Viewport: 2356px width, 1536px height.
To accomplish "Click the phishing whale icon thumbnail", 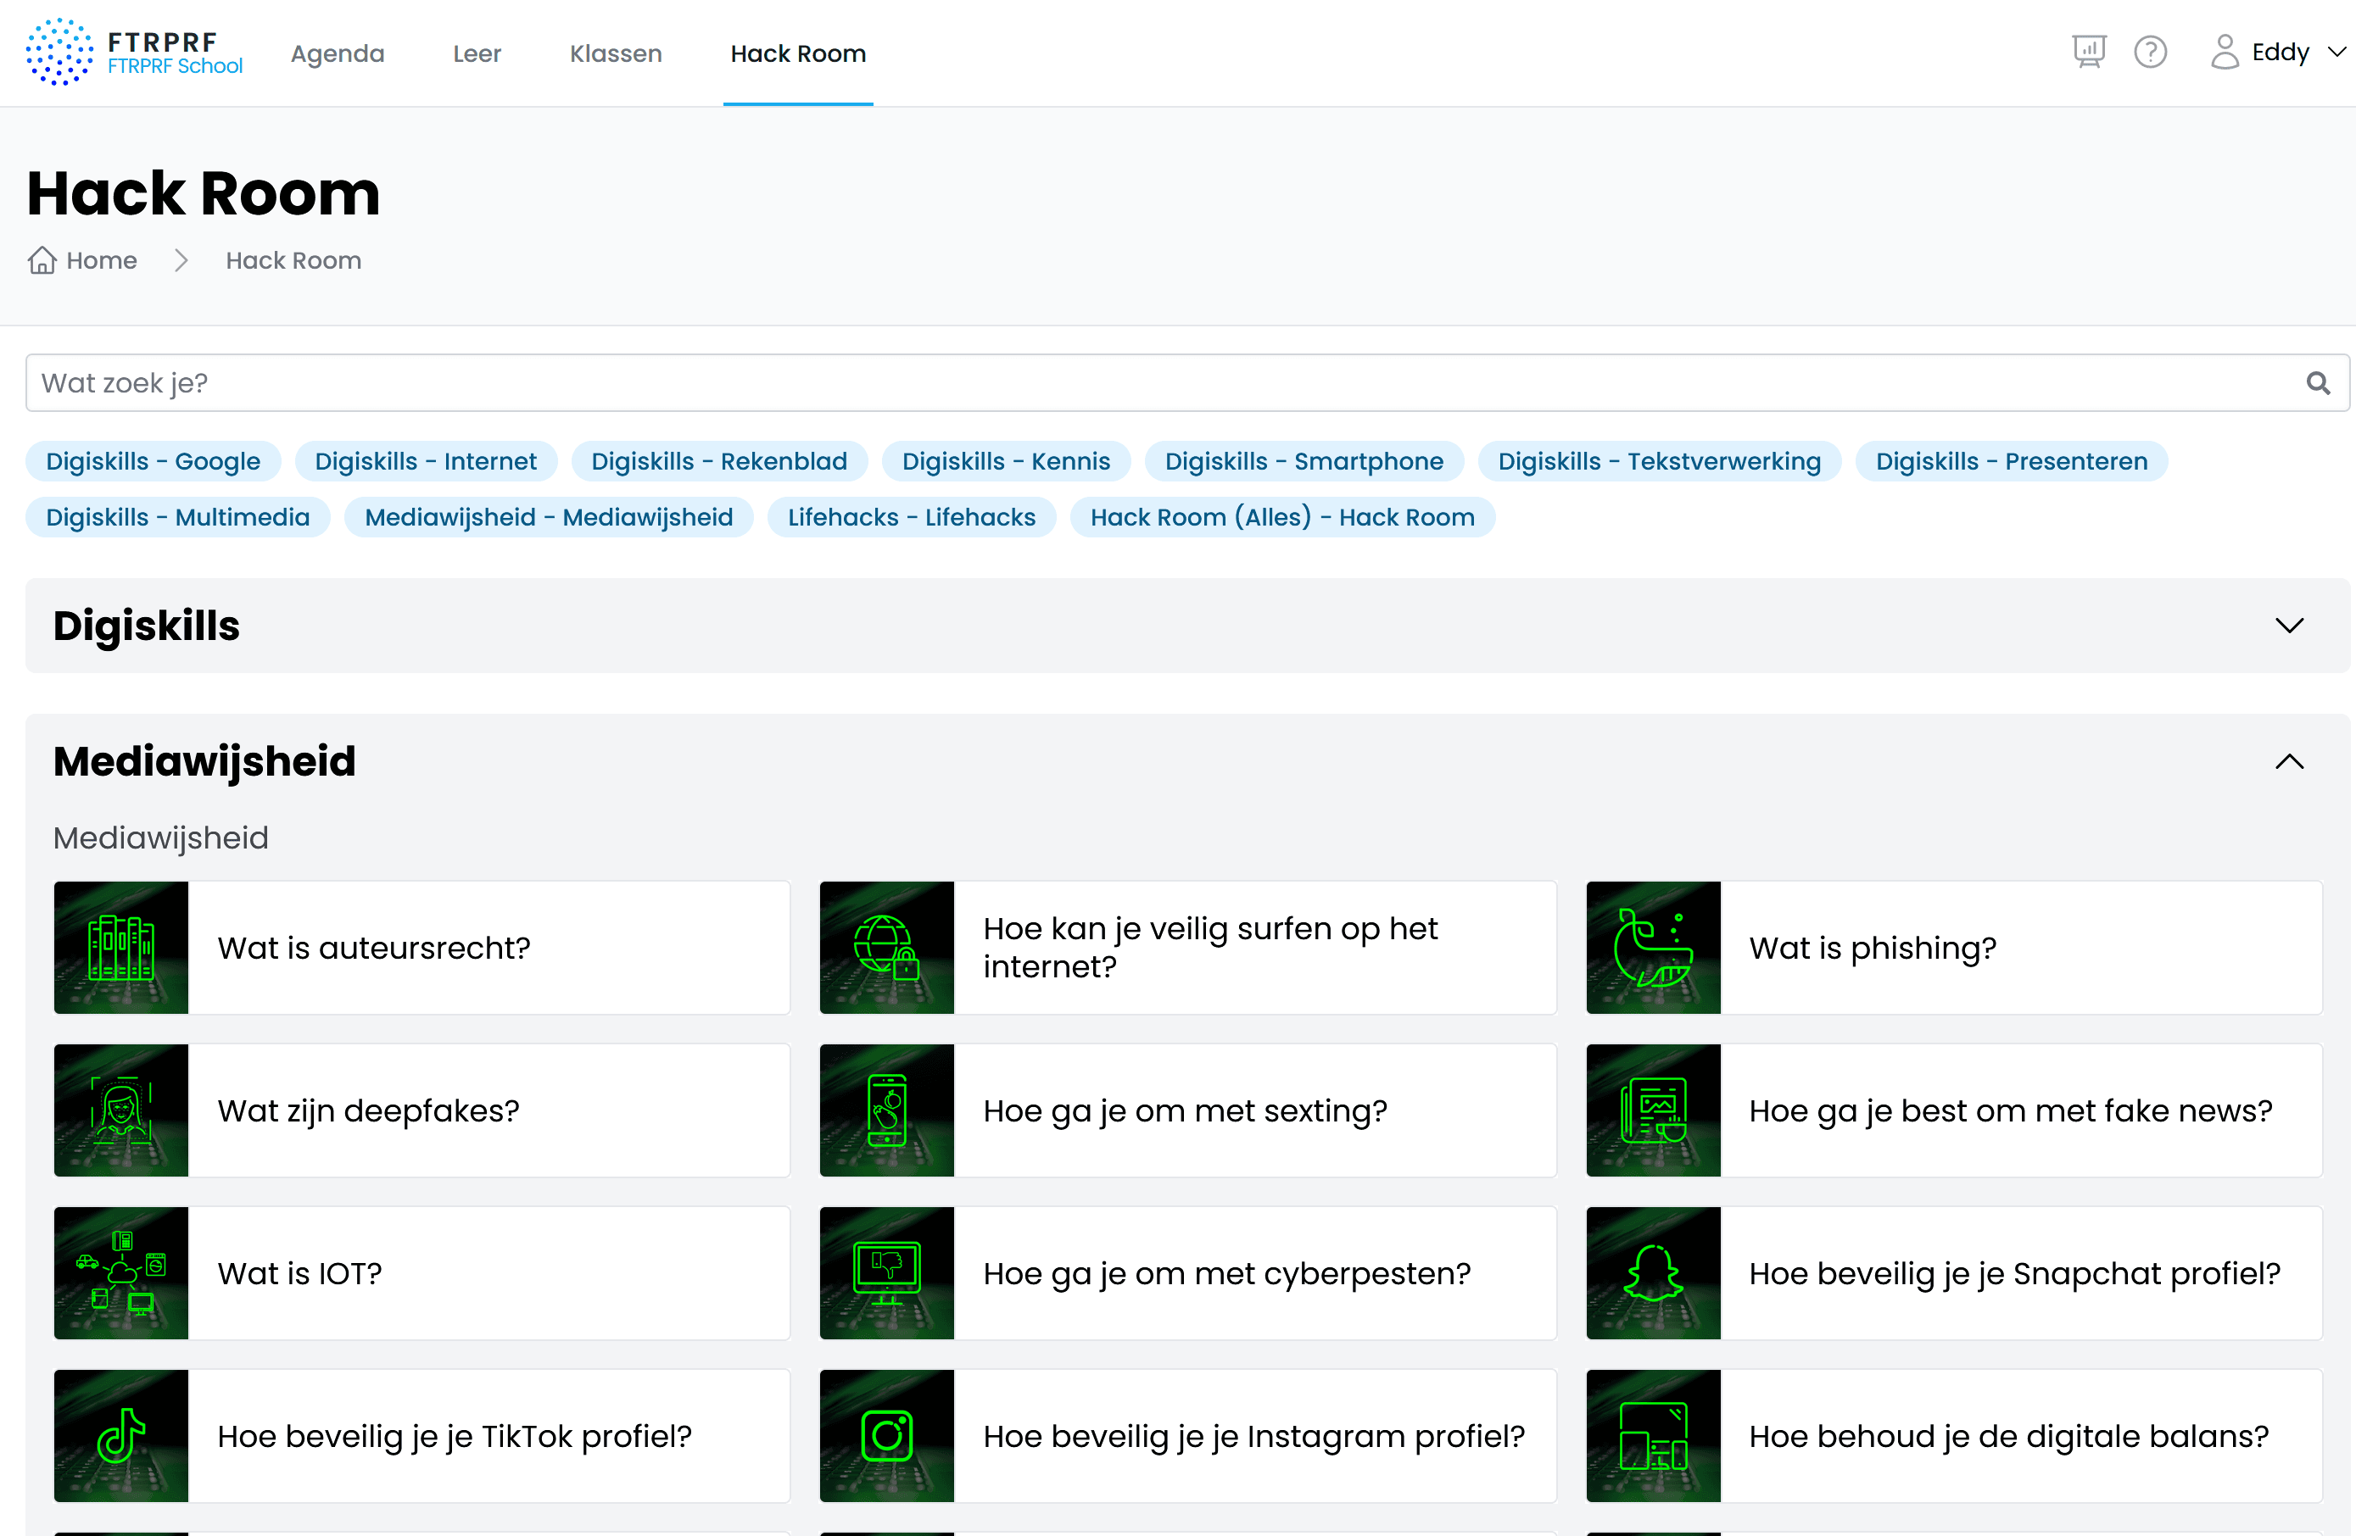I will pos(1652,948).
